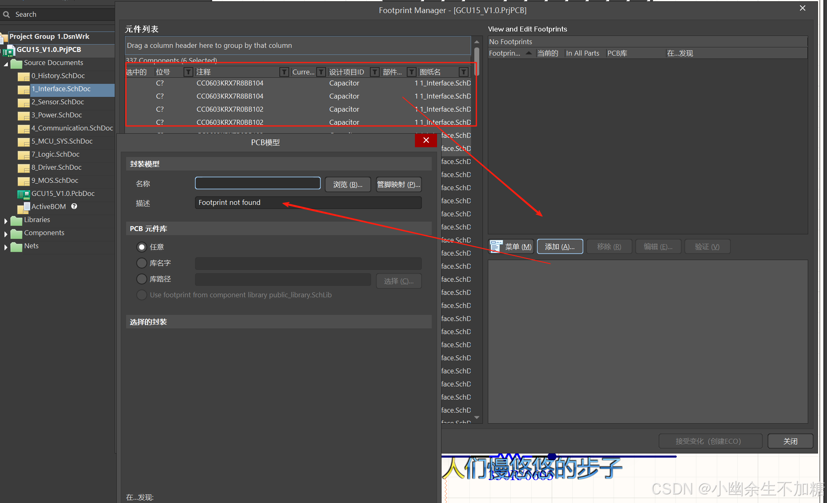Click the 5_MCU_SYS.SchDoc schematic icon
The width and height of the screenshot is (827, 503).
coord(24,142)
